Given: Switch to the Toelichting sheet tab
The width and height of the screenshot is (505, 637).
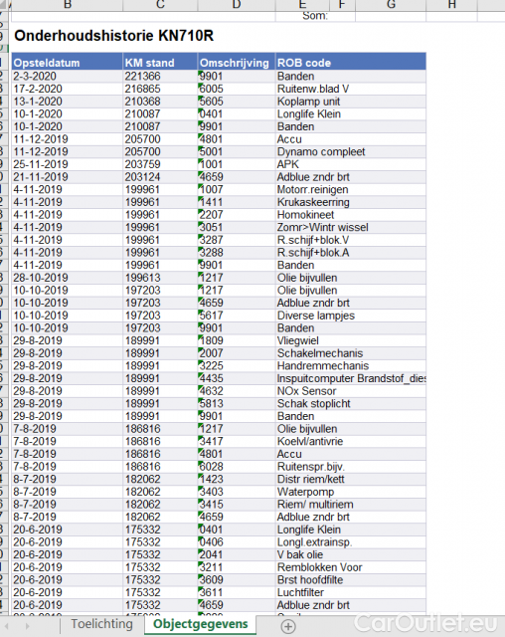Looking at the screenshot, I should pyautogui.click(x=101, y=624).
